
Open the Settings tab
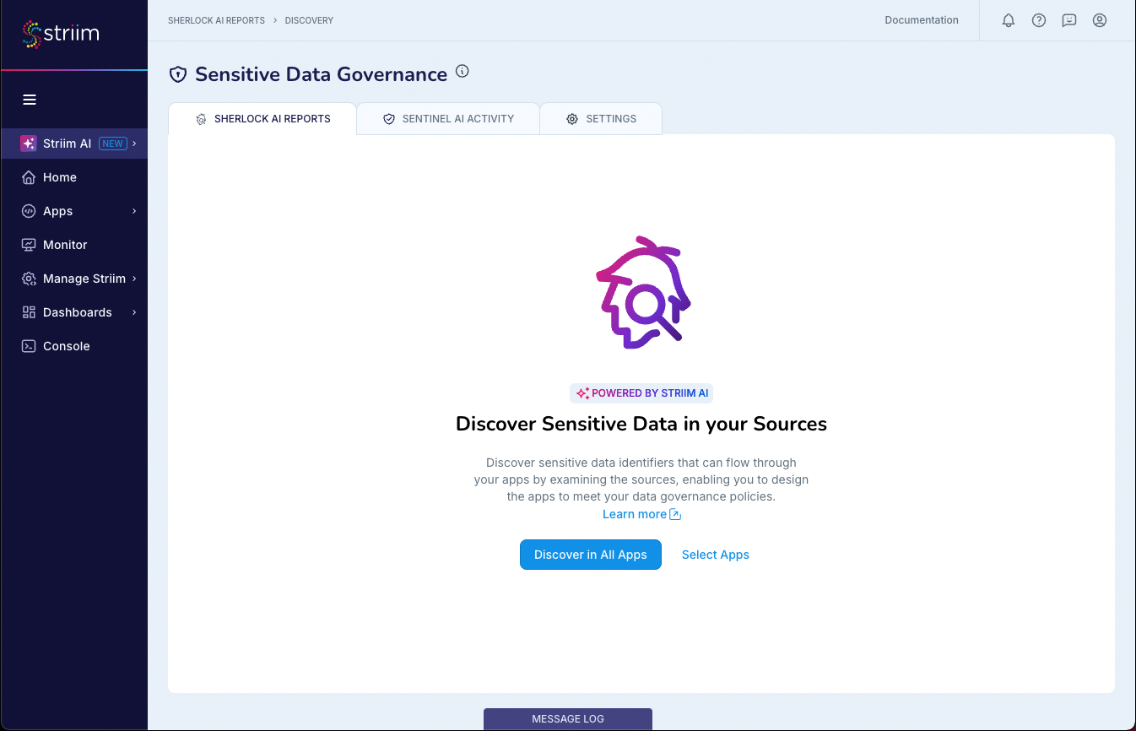coord(601,119)
